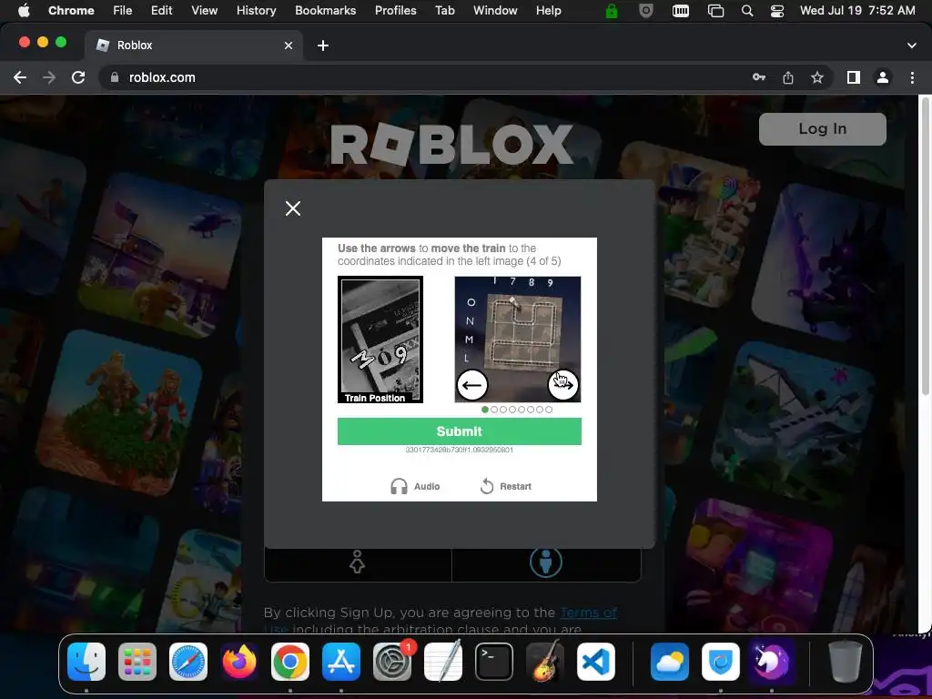The image size is (932, 699).
Task: Show the date and time panel
Action: pos(857,11)
